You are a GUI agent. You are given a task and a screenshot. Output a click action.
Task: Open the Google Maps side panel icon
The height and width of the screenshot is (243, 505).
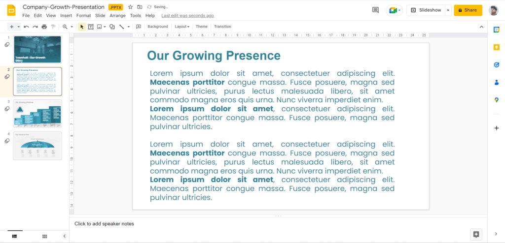(x=496, y=100)
